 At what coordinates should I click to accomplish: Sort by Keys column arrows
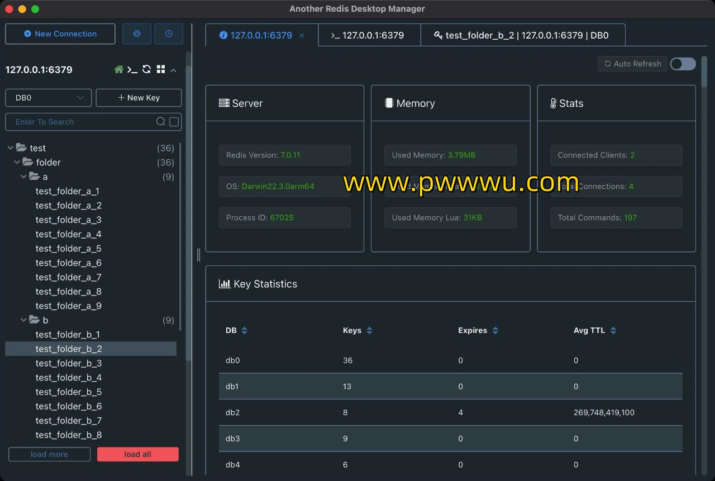369,331
